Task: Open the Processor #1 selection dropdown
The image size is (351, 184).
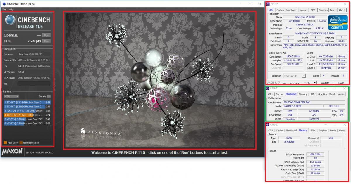Action: [x=294, y=76]
